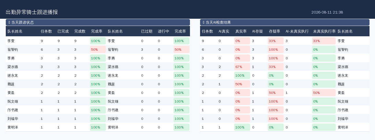This screenshot has width=375, height=140.
Task: Click the 存疑率 column header
Action: [274, 31]
